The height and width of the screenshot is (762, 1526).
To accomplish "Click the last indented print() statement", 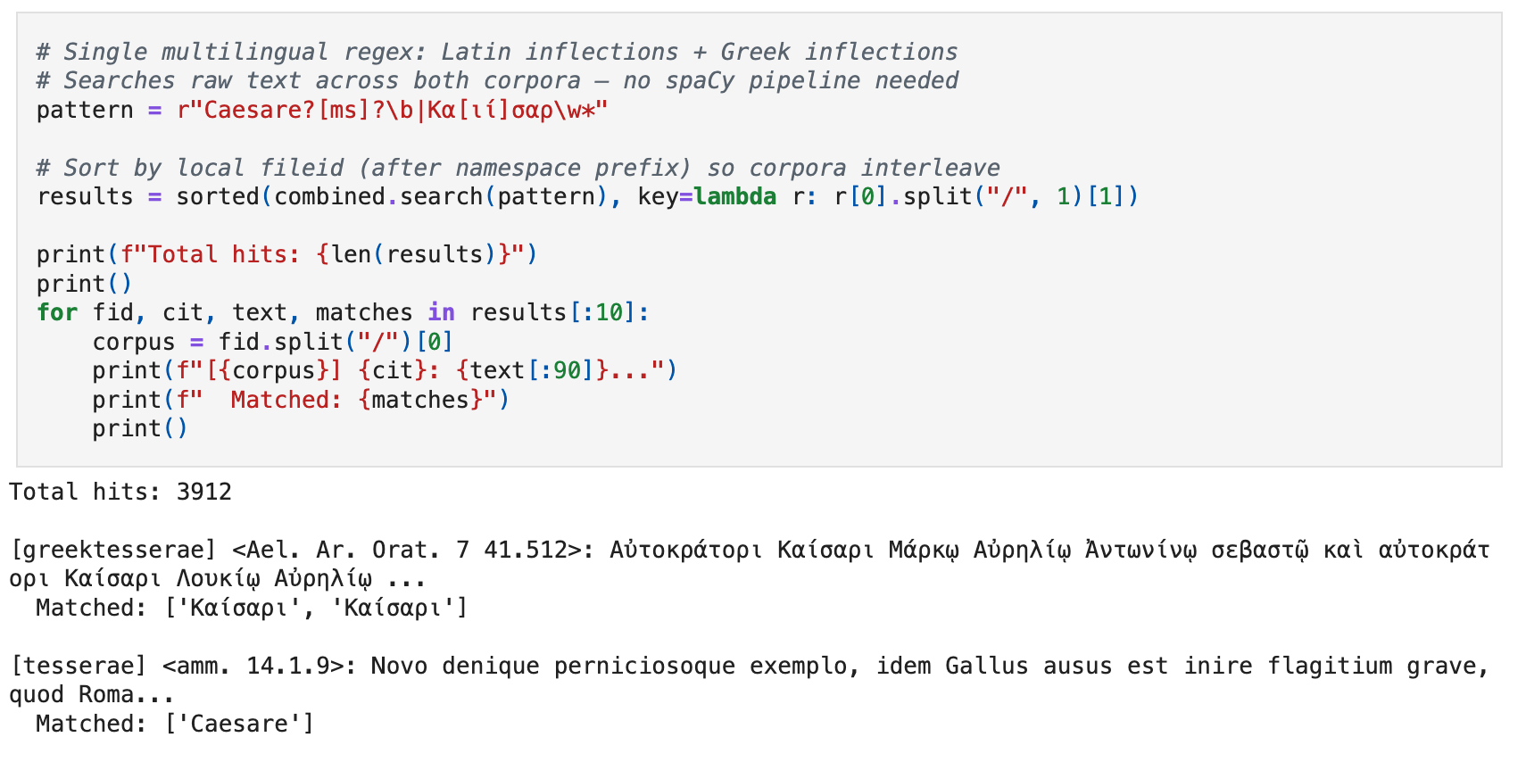I will 140,428.
